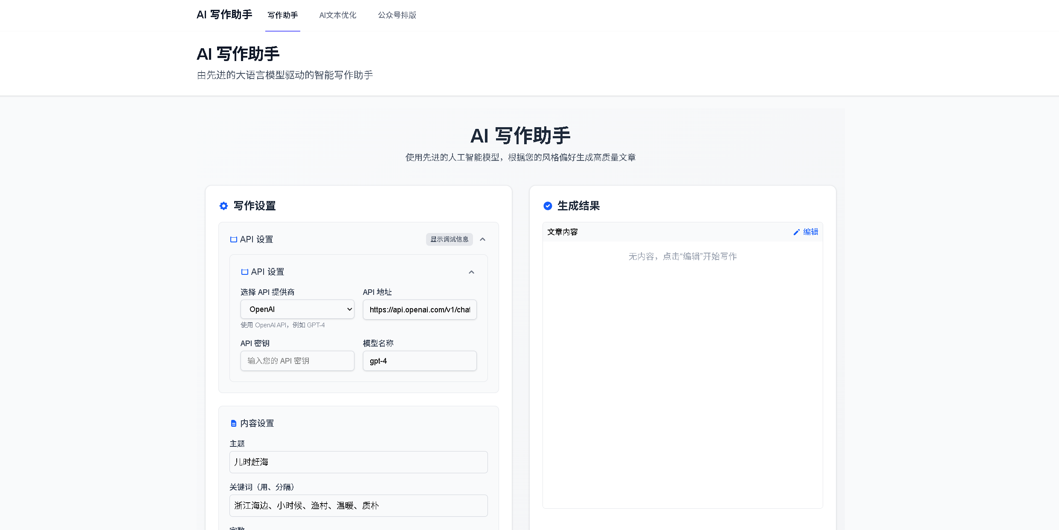Click the 关键词 keywords input field
Screen dimensions: 1059x530
(358, 506)
